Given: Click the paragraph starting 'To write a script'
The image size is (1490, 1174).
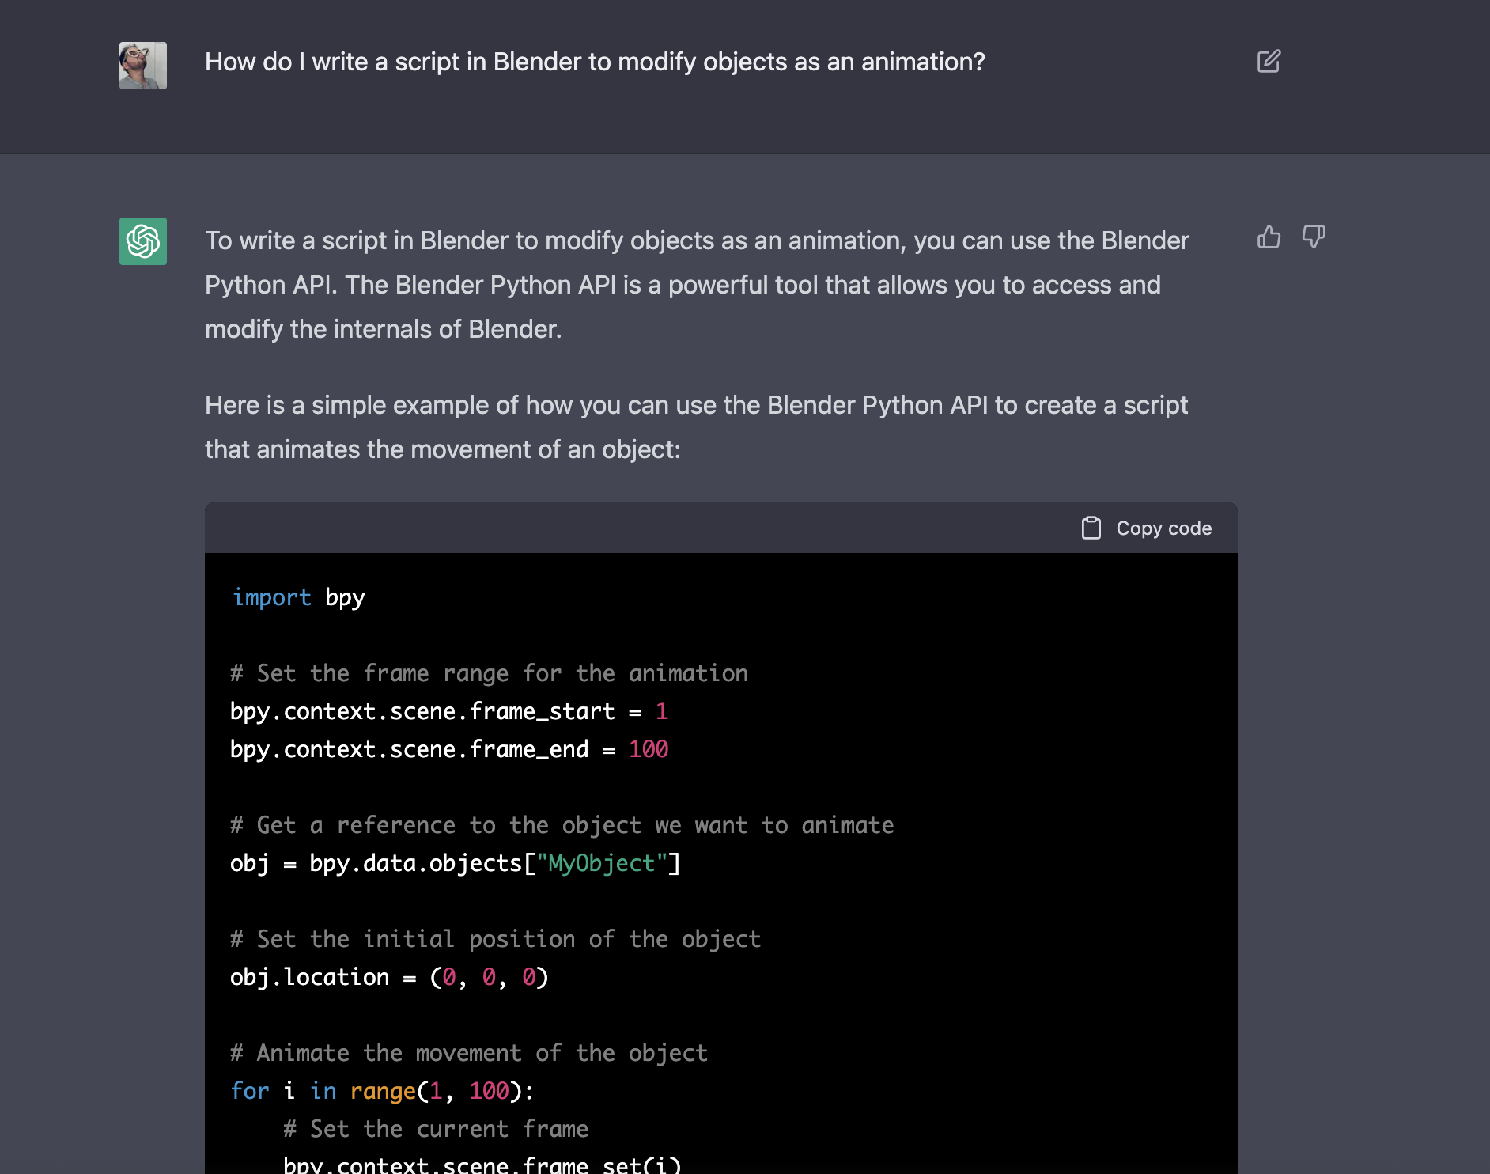Looking at the screenshot, I should tap(696, 285).
